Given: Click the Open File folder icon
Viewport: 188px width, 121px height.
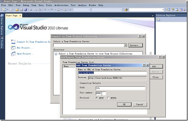Looking at the screenshot, I should (17, 10).
